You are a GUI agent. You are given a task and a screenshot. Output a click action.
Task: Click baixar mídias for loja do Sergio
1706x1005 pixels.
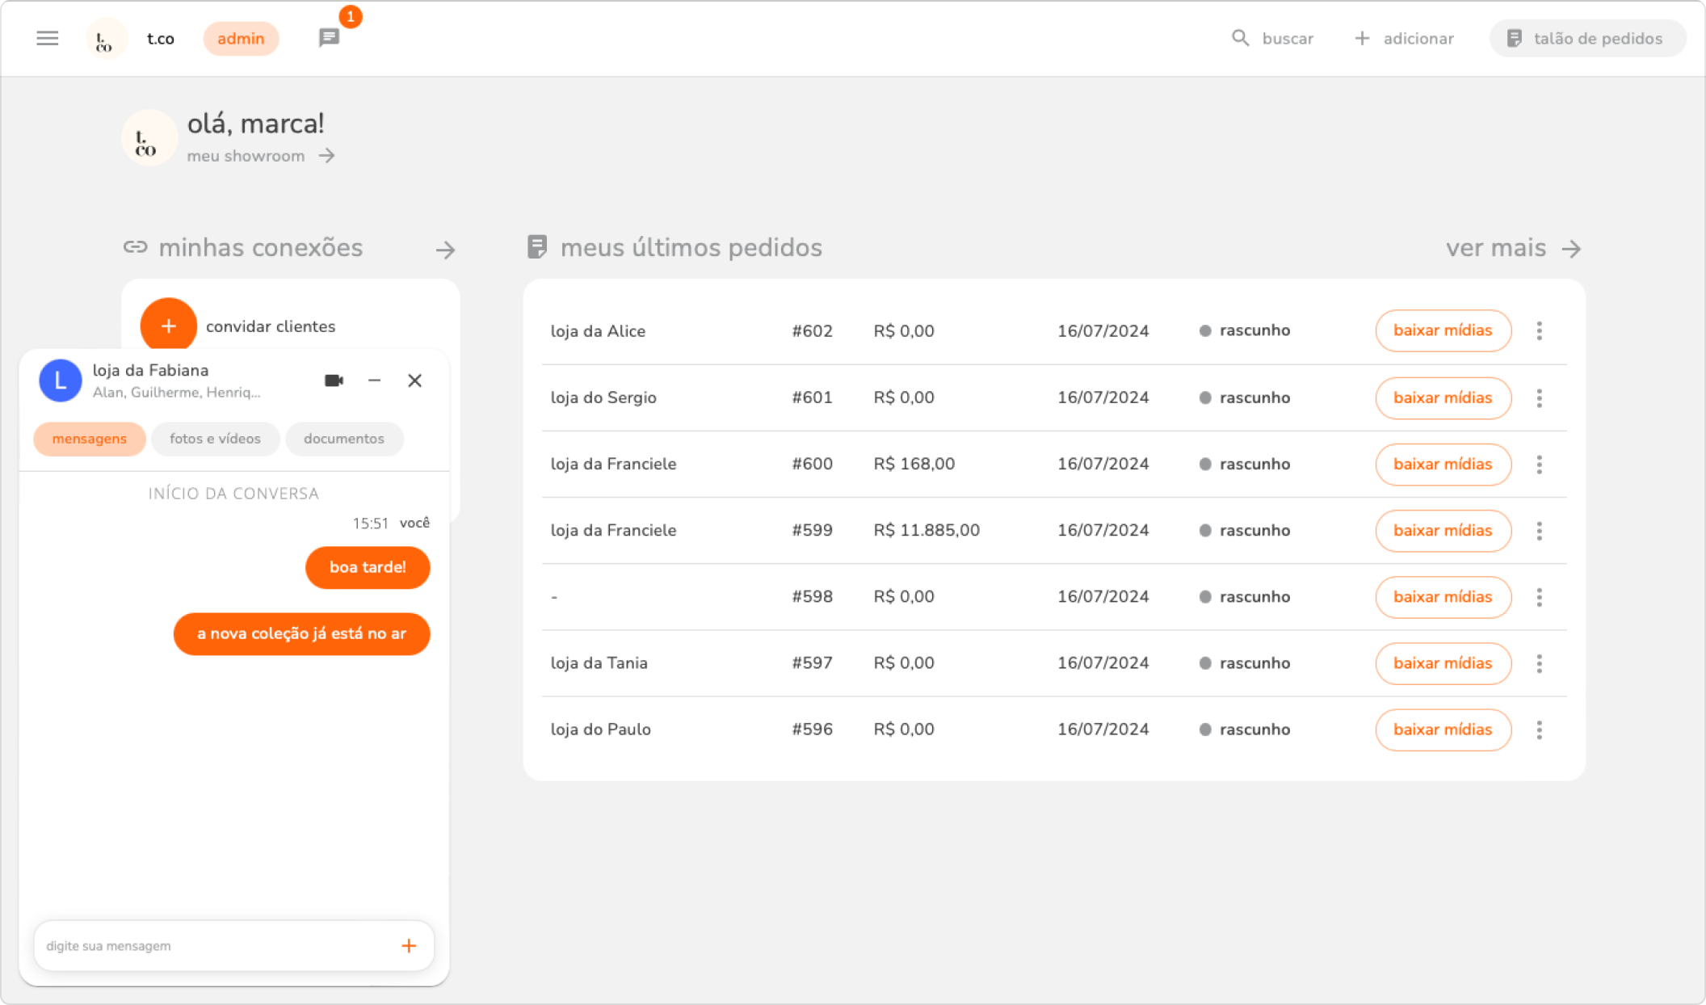(1443, 397)
